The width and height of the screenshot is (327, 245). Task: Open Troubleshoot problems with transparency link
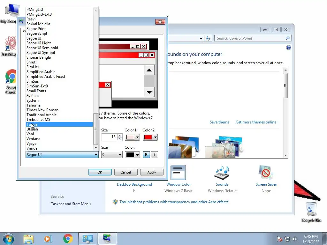click(174, 202)
